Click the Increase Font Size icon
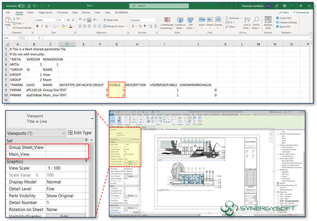This screenshot has height=221, width=317. coord(69,20)
